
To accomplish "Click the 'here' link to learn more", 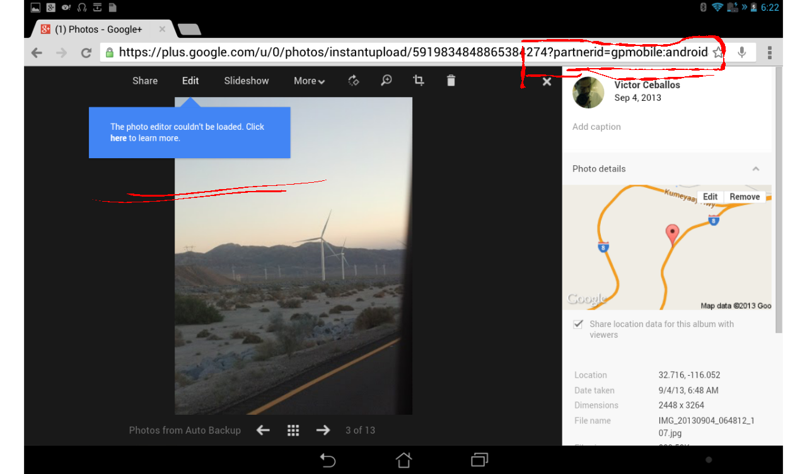I will pos(119,138).
